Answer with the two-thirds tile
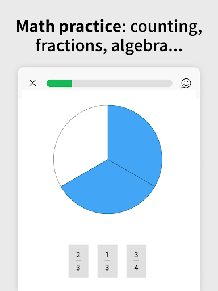Screen dimensions: 218x291 point(78,261)
